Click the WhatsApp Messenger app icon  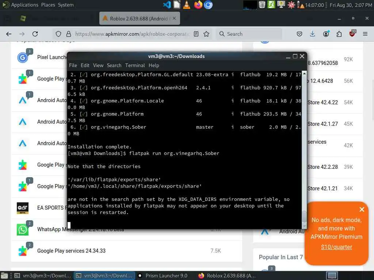pyautogui.click(x=22, y=230)
